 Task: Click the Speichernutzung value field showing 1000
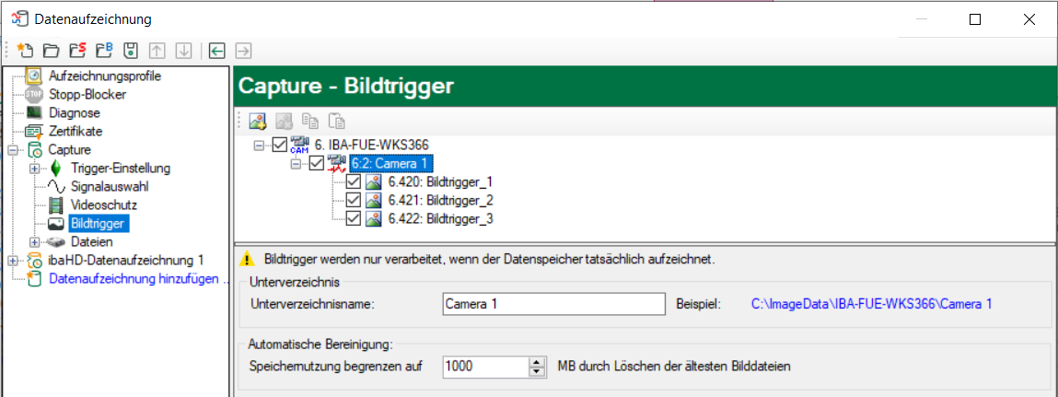click(487, 368)
